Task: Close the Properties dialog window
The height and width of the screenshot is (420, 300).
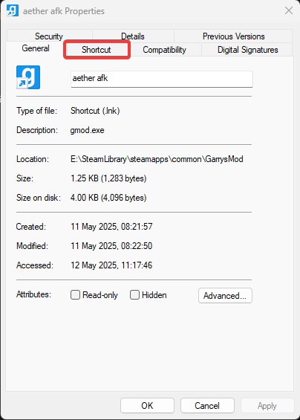Action: [289, 10]
